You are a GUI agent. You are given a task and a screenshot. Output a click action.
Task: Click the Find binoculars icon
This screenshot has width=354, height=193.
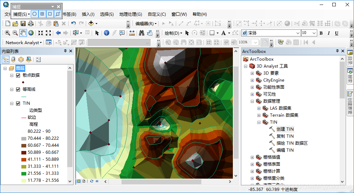coord(141,33)
